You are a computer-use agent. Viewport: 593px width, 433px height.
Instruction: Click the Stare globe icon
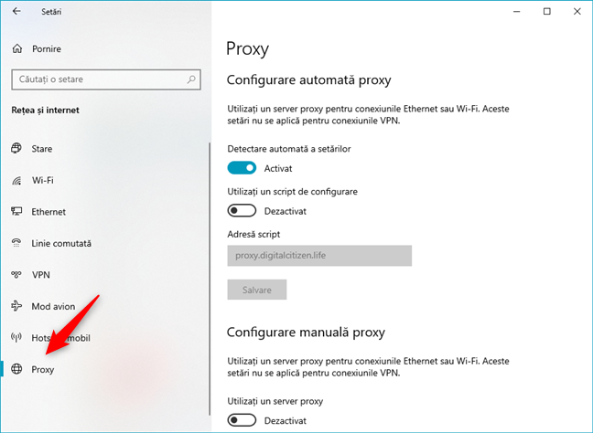(x=16, y=148)
